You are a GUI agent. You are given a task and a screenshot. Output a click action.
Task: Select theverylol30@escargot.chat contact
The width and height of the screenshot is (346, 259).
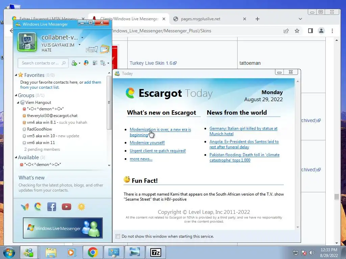52,116
